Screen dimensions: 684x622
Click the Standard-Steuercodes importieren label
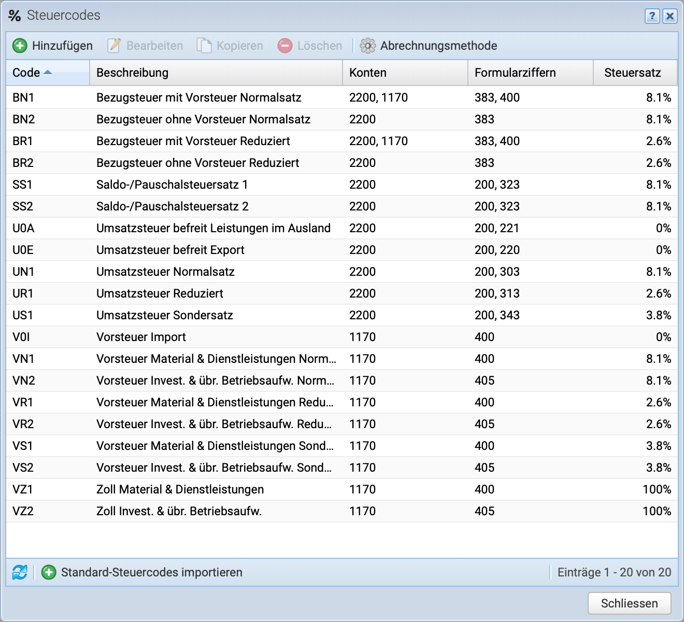coord(152,572)
